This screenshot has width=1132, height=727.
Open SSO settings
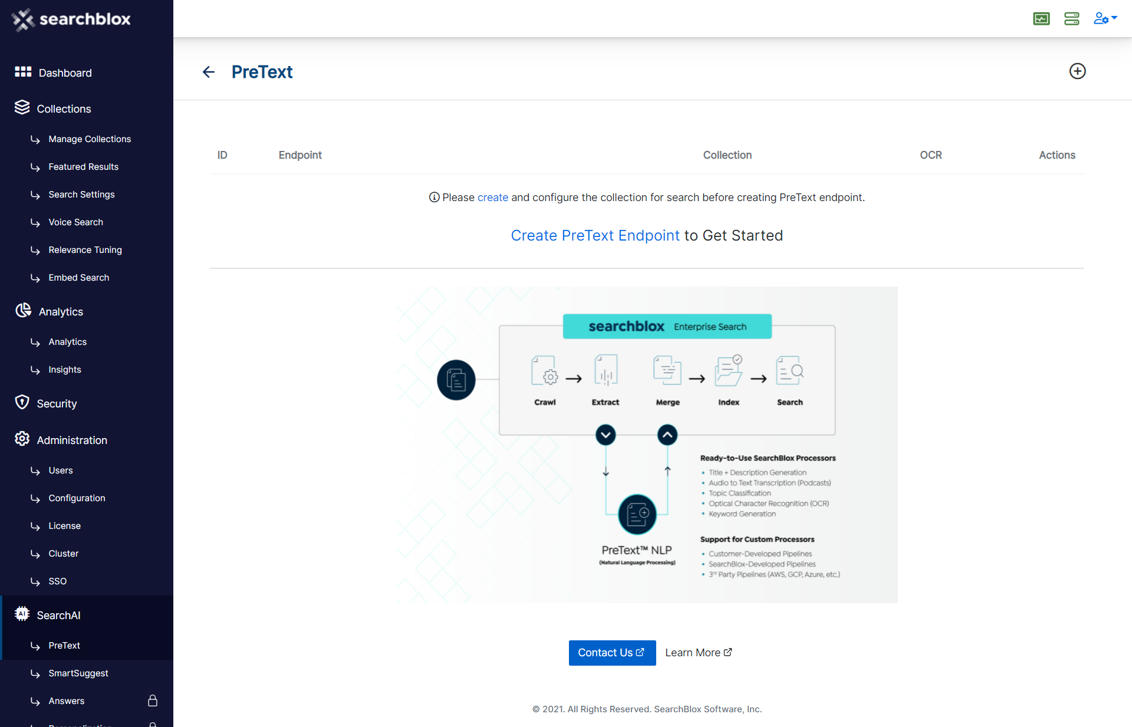point(57,581)
